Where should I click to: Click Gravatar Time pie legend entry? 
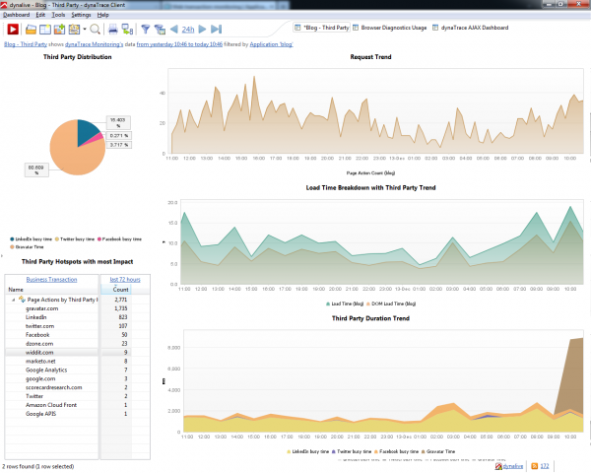click(27, 247)
